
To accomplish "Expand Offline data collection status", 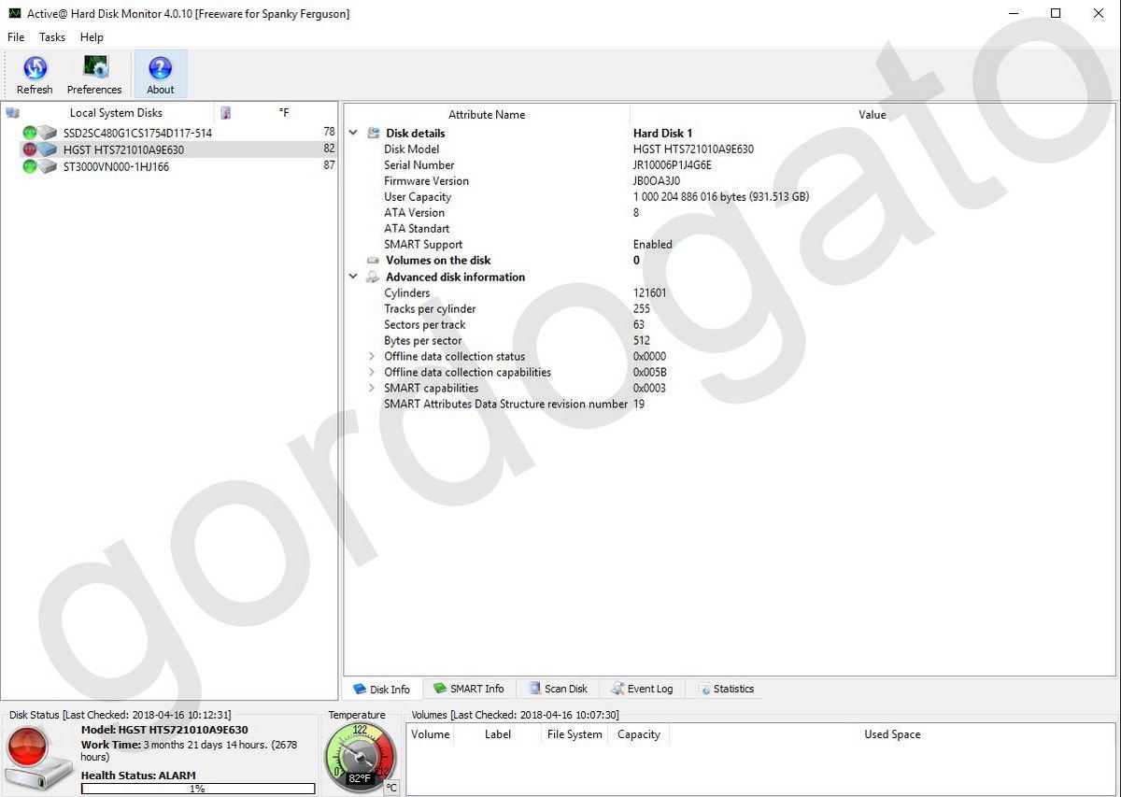I will point(372,356).
